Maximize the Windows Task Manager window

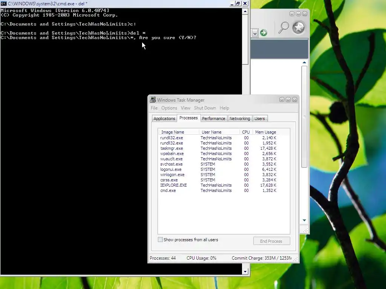click(288, 99)
